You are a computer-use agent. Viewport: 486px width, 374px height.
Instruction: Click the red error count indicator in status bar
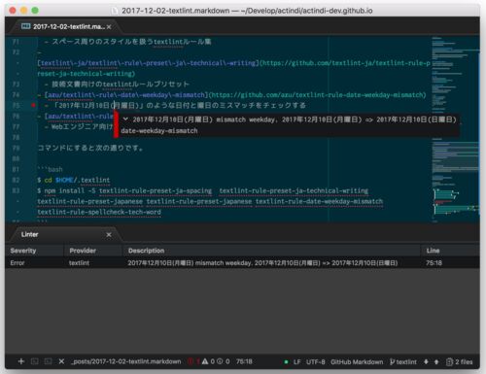193,361
